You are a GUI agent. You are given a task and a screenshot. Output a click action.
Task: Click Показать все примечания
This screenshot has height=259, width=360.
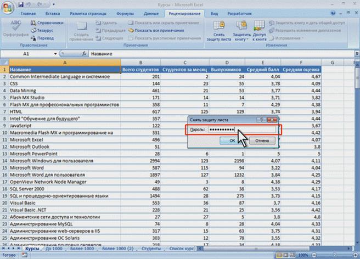[x=156, y=30]
